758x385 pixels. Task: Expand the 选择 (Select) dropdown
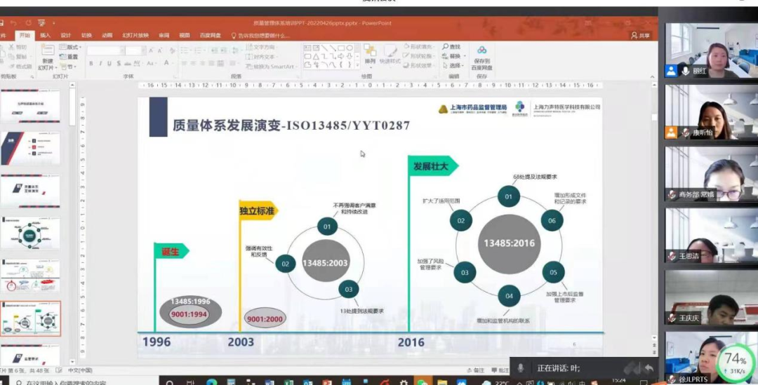click(454, 65)
